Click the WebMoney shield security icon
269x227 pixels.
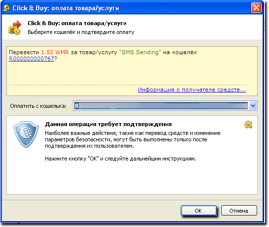click(x=26, y=134)
